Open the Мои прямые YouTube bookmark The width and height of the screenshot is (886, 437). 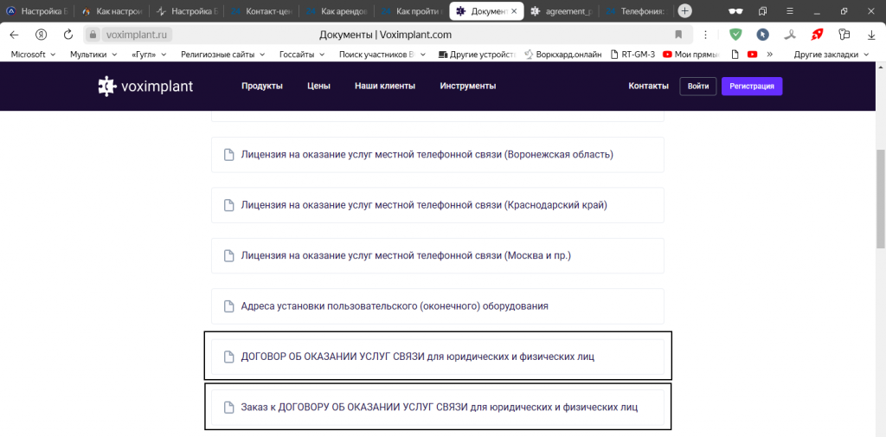click(x=690, y=55)
